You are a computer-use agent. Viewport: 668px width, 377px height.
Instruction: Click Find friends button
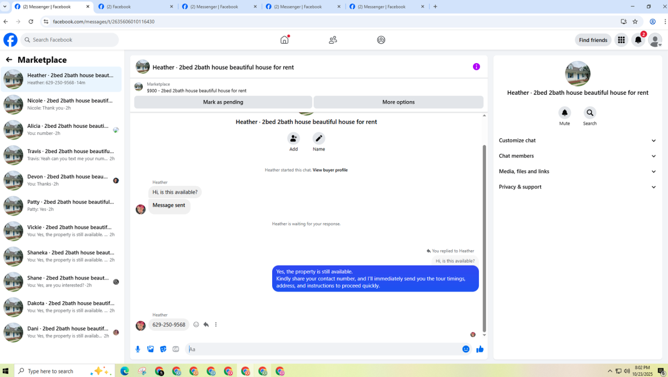pos(593,40)
